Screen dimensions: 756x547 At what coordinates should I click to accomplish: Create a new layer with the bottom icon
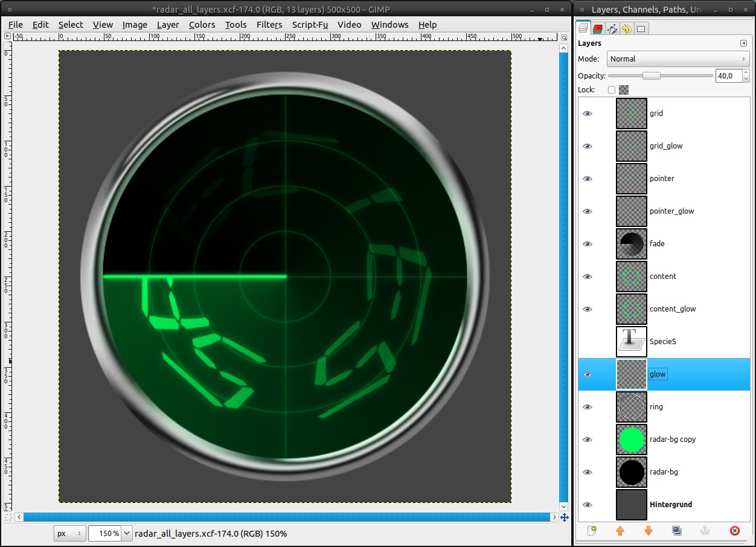(x=592, y=531)
